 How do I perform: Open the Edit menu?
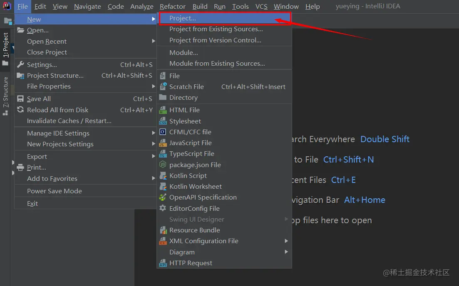coord(40,6)
